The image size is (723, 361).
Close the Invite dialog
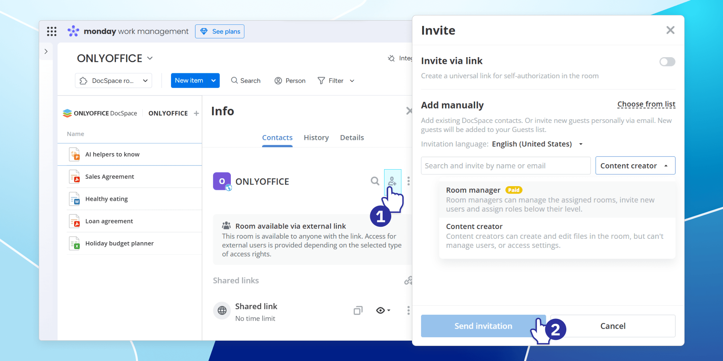click(x=670, y=30)
